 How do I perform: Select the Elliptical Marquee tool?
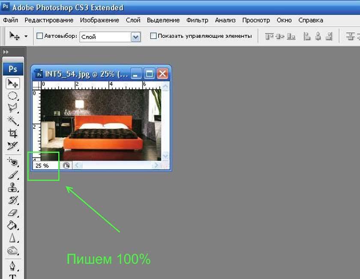(x=13, y=96)
